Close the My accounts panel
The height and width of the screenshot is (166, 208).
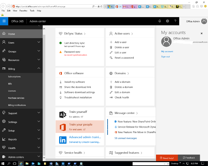[x=201, y=33]
